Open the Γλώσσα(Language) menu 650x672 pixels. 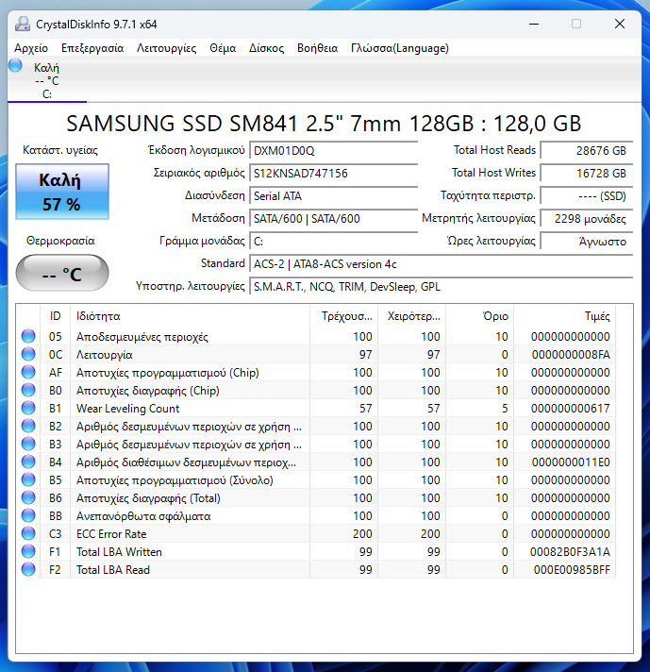[400, 48]
